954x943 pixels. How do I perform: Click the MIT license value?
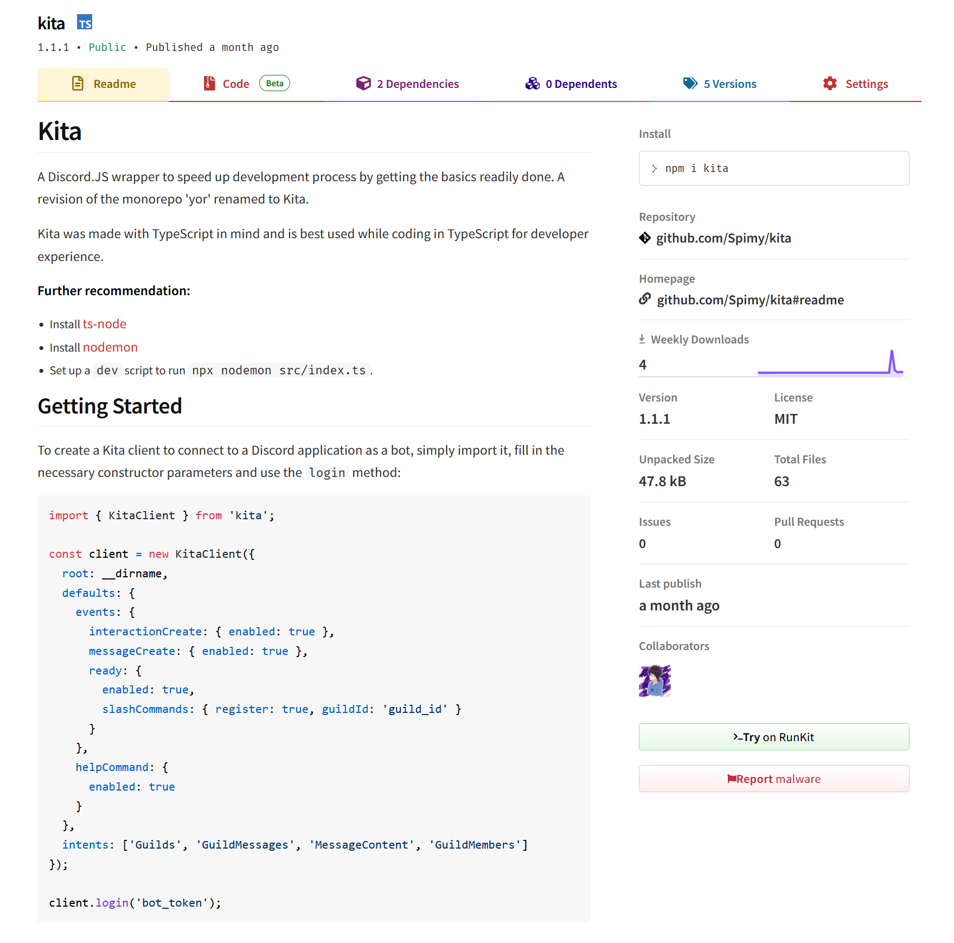click(x=786, y=419)
